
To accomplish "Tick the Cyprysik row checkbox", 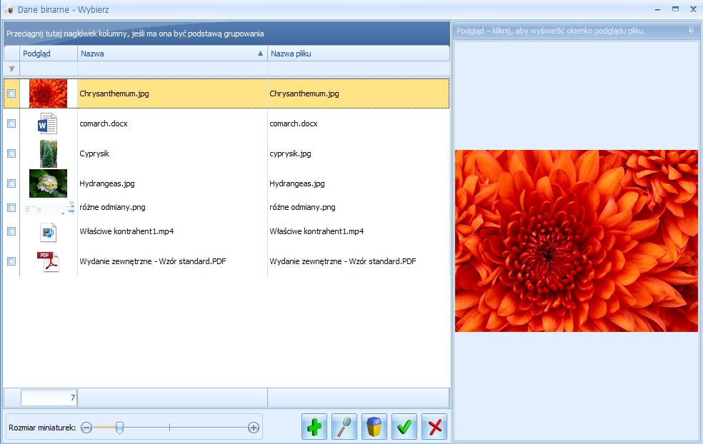I will pos(11,153).
